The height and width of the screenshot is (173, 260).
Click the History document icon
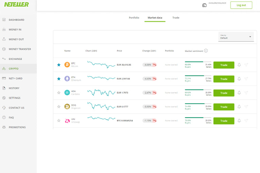pyautogui.click(x=4, y=88)
